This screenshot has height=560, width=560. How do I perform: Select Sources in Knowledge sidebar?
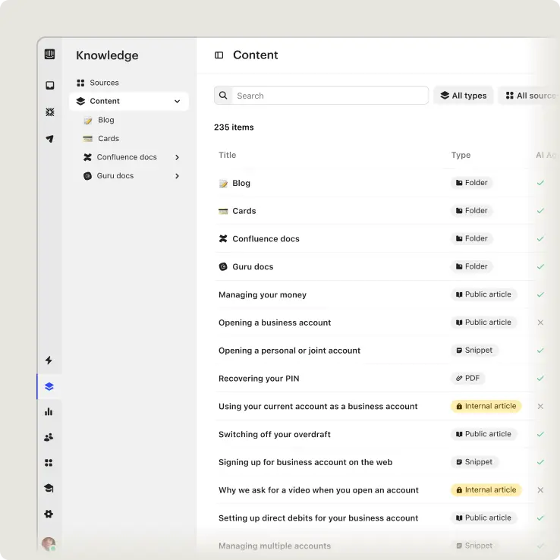pos(104,83)
